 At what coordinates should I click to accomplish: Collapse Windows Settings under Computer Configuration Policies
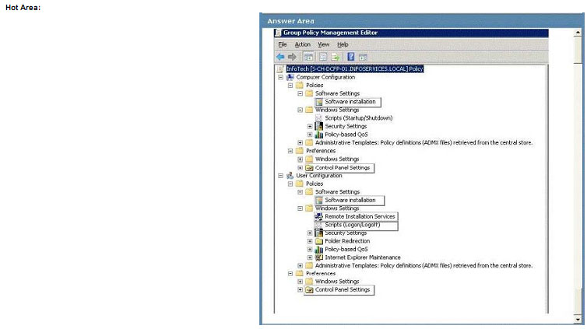click(301, 110)
